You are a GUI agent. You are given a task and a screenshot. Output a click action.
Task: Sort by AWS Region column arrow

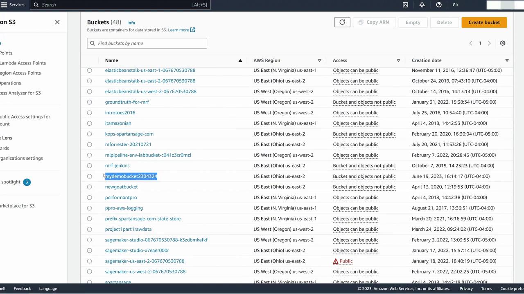[x=319, y=60]
